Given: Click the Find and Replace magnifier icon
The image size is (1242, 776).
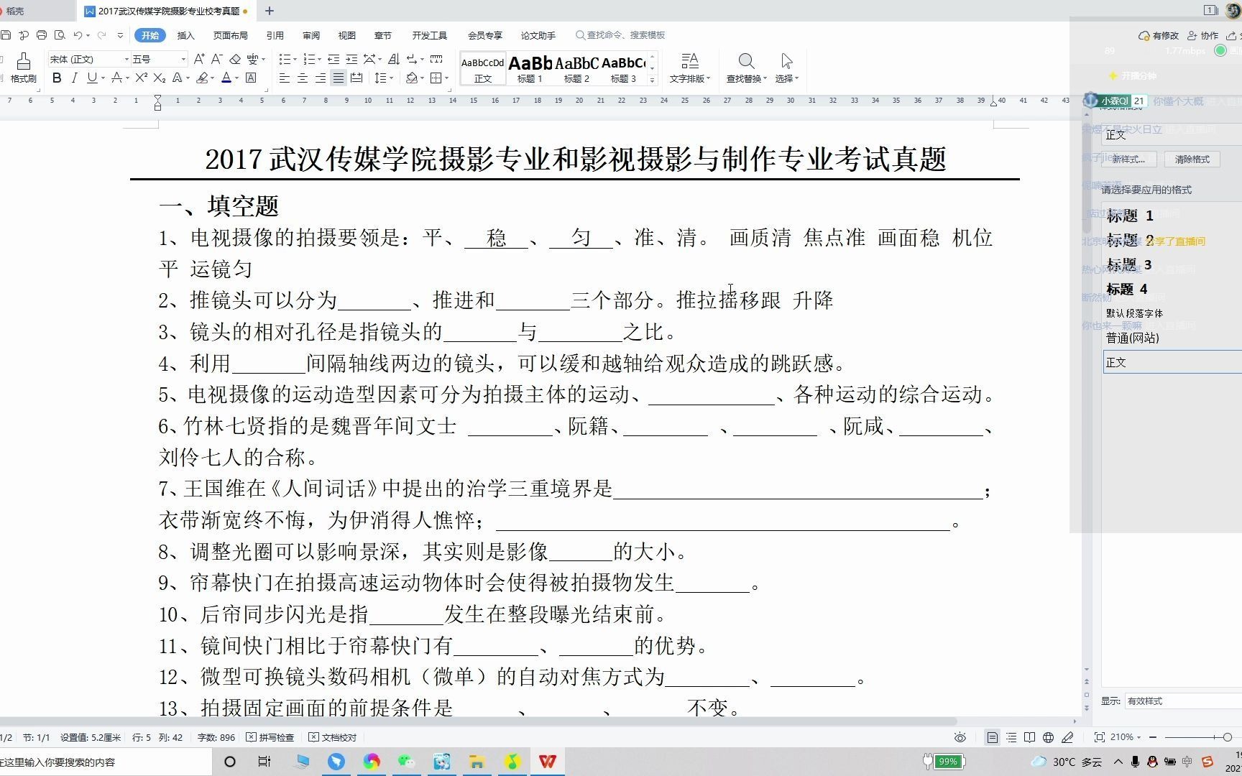Looking at the screenshot, I should point(746,61).
